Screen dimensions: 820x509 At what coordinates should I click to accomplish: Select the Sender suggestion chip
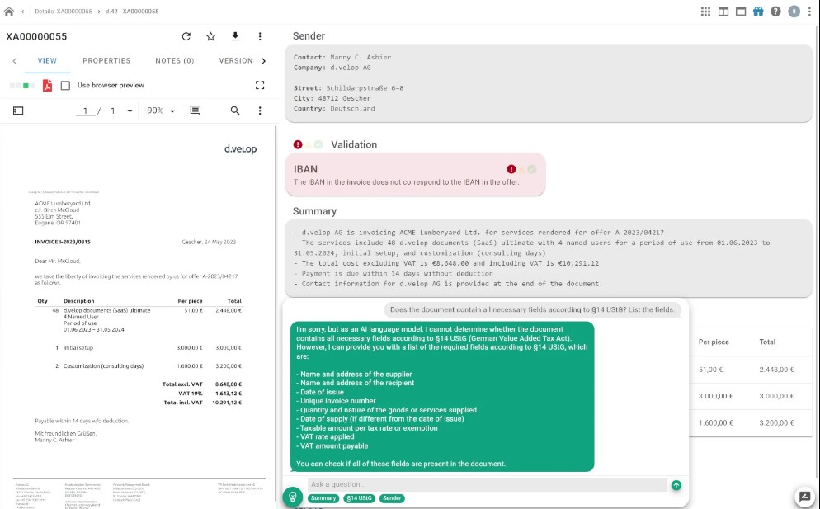[392, 498]
